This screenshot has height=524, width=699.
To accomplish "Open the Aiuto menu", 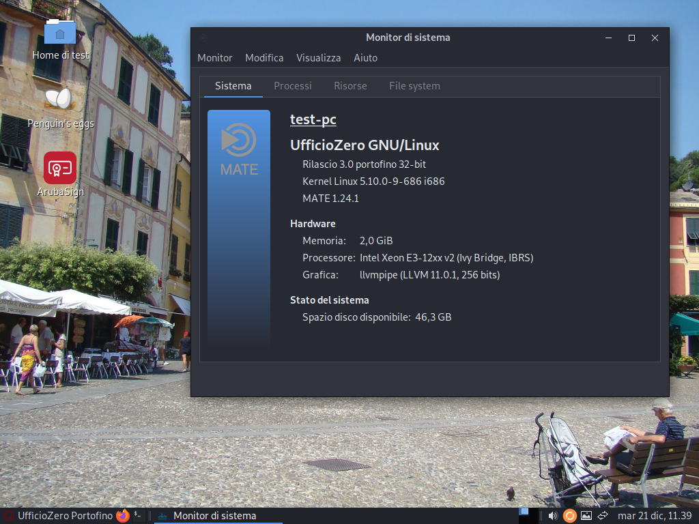I will [366, 58].
